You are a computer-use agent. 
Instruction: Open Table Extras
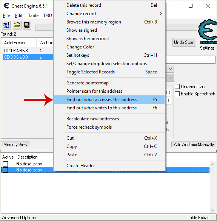pyautogui.click(x=198, y=218)
